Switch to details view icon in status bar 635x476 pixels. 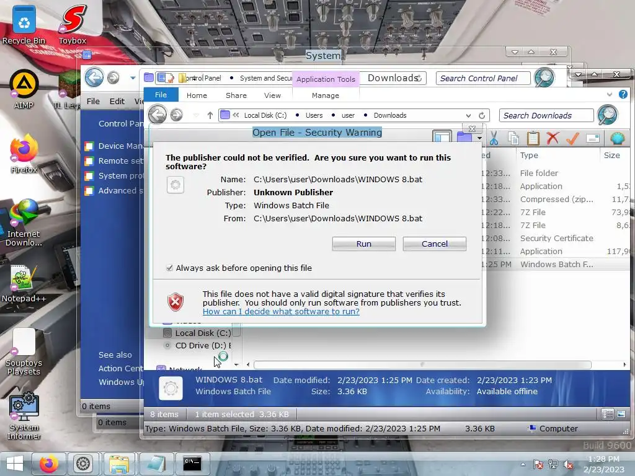608,413
